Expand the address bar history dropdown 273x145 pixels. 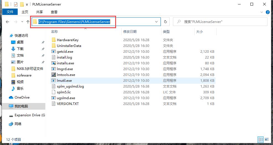(x=156, y=22)
